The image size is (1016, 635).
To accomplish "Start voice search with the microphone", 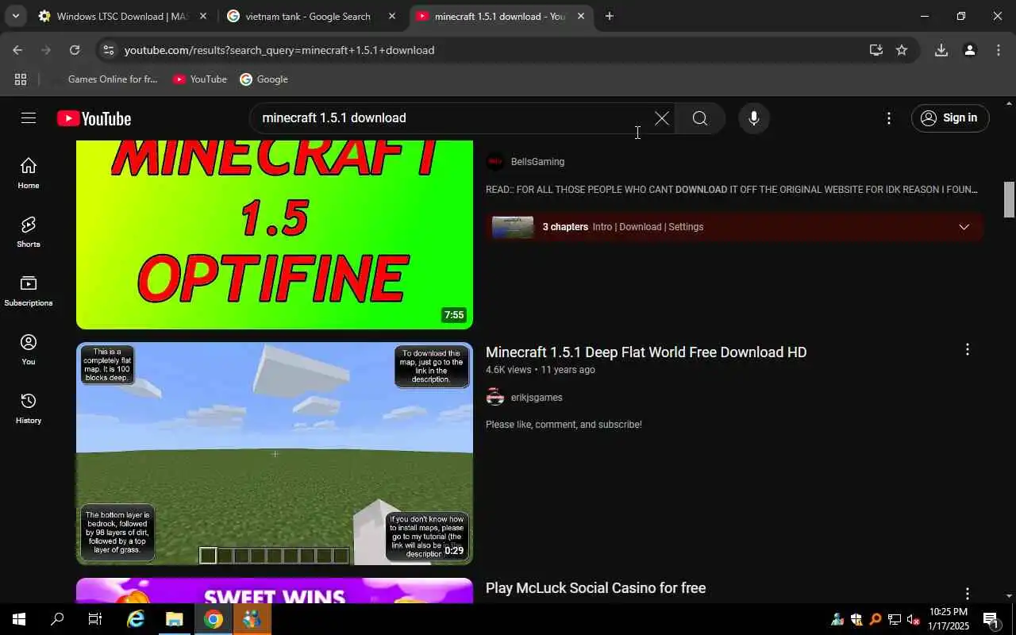I will (753, 118).
